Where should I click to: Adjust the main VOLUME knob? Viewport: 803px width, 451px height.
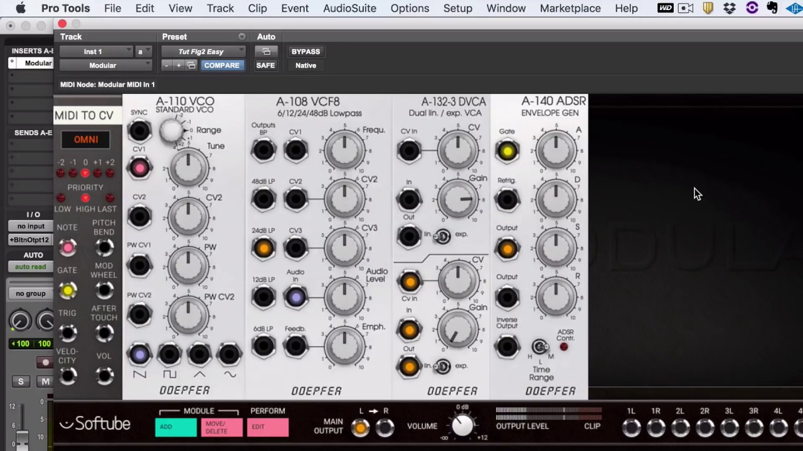(x=463, y=426)
